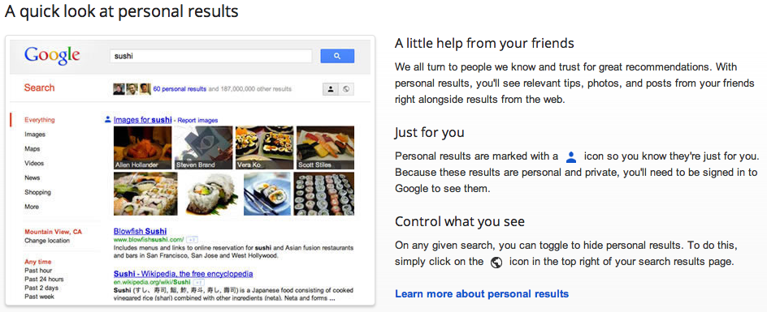
Task: Click the person icon beside Images for sushi
Action: point(107,120)
